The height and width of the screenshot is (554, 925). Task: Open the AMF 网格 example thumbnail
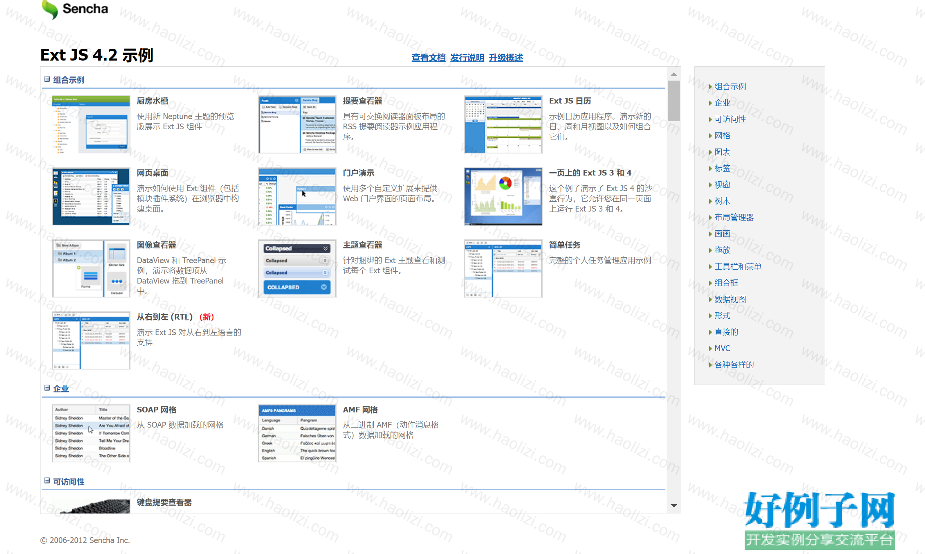coord(297,434)
